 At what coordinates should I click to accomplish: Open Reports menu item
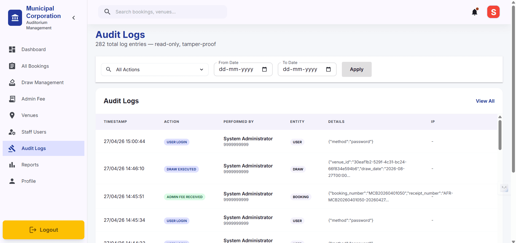44,165
